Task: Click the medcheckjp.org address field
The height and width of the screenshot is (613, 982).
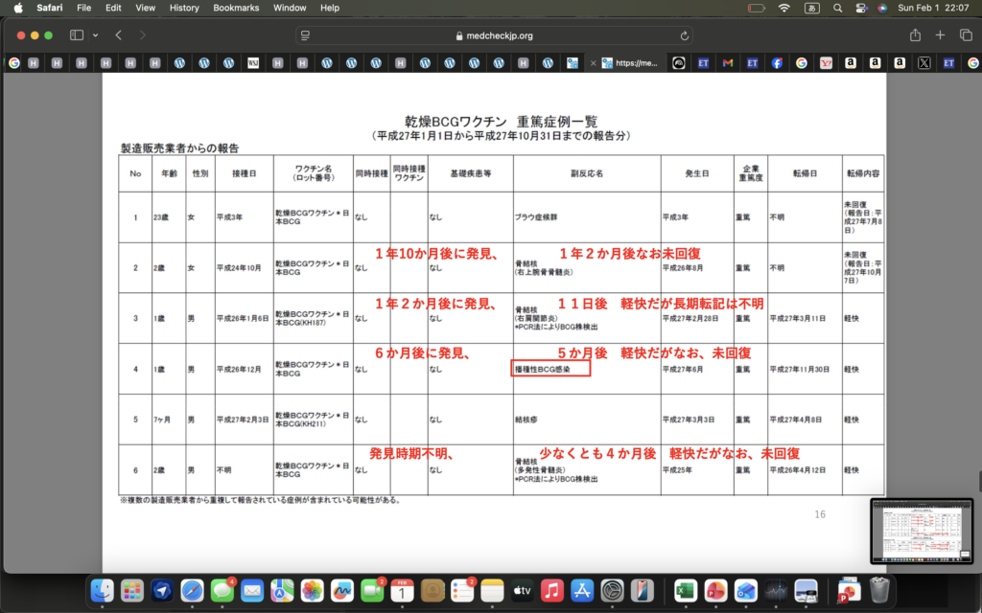Action: (494, 35)
